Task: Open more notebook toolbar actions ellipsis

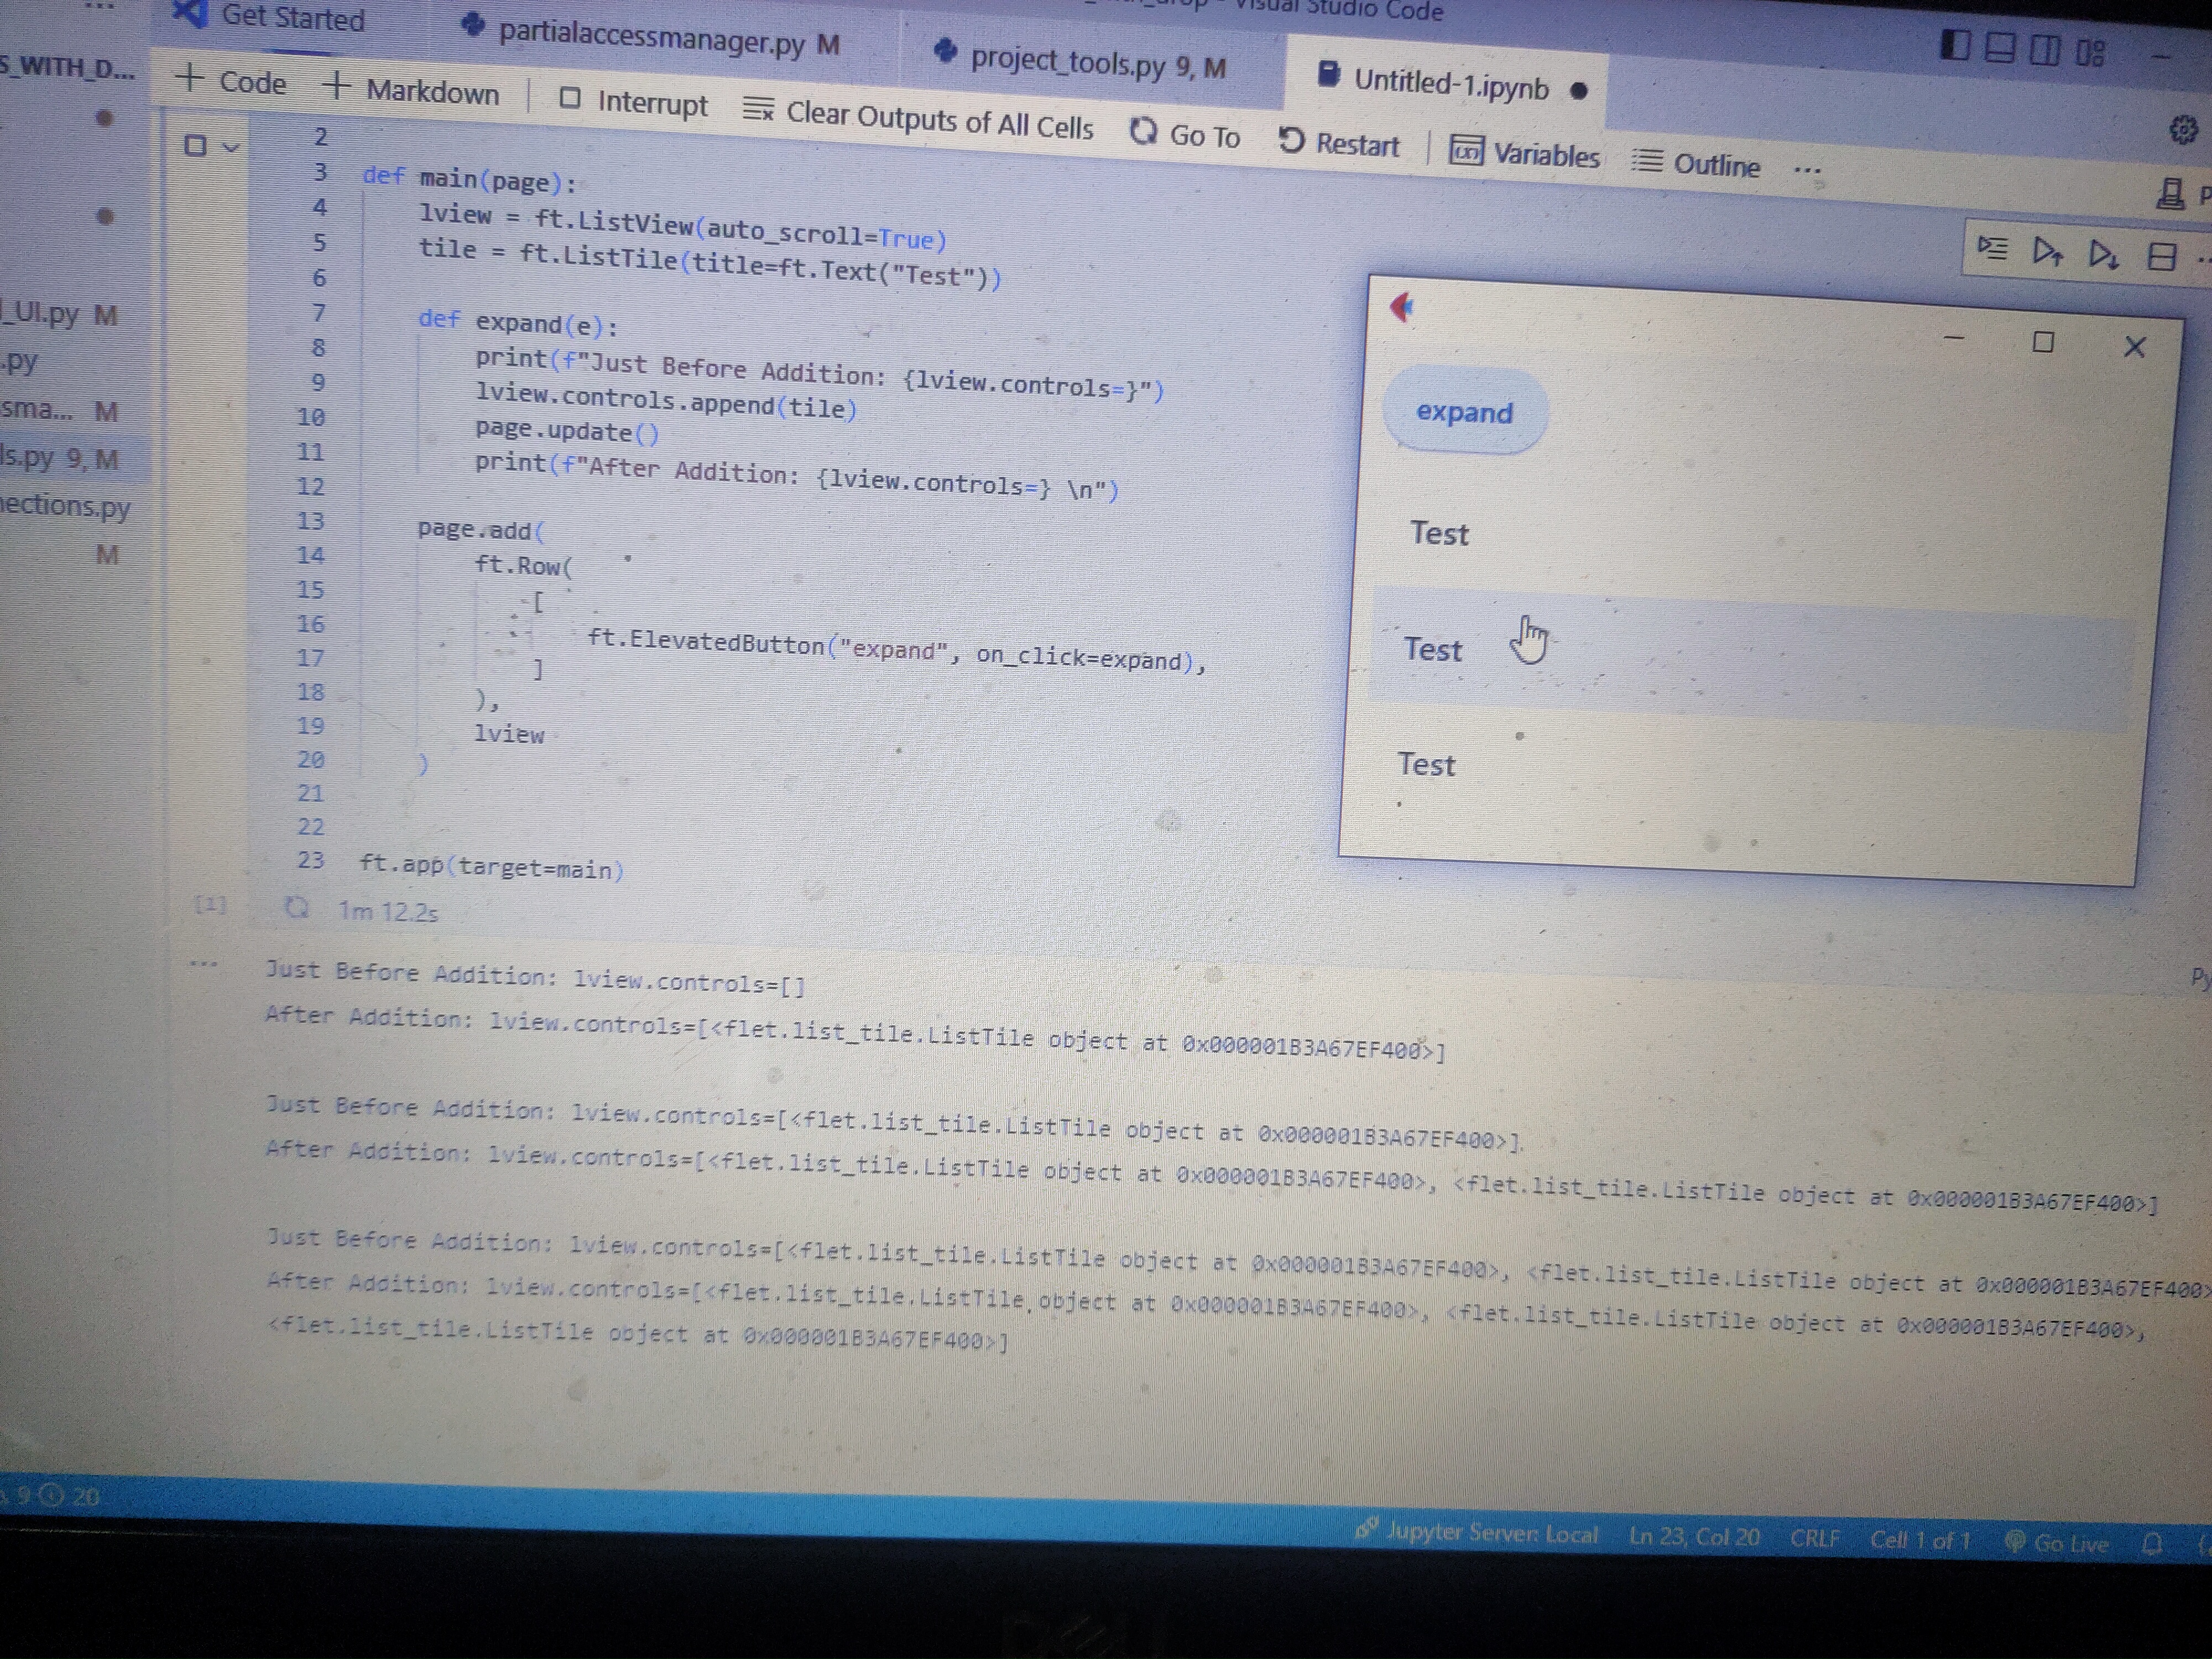Action: coord(1807,170)
